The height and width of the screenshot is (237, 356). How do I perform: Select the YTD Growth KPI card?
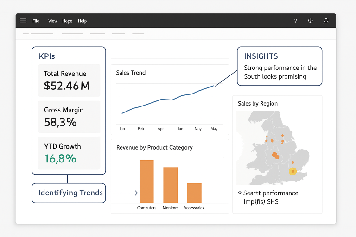coord(69,153)
